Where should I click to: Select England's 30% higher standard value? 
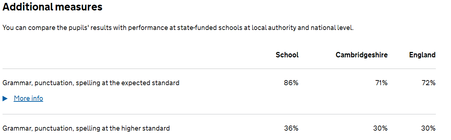[428, 128]
